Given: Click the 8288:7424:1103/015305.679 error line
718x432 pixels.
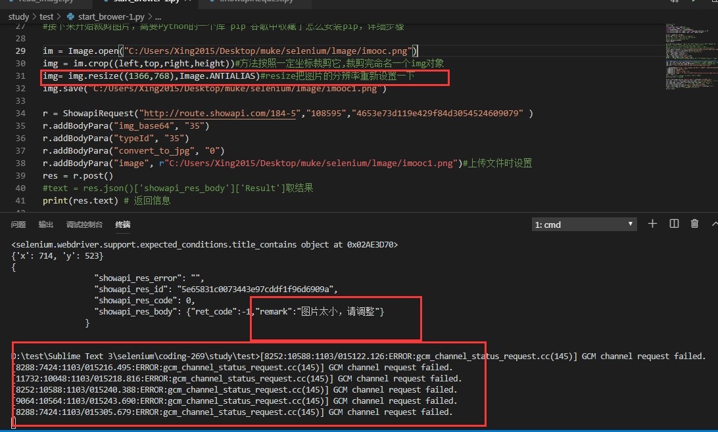Looking at the screenshot, I should [x=231, y=412].
